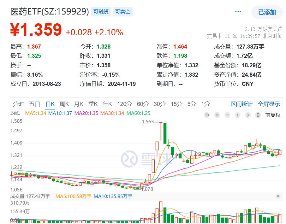Screen dimensions: 286x224
Task: Open the more options ellipsis menu
Action: (x=238, y=12)
